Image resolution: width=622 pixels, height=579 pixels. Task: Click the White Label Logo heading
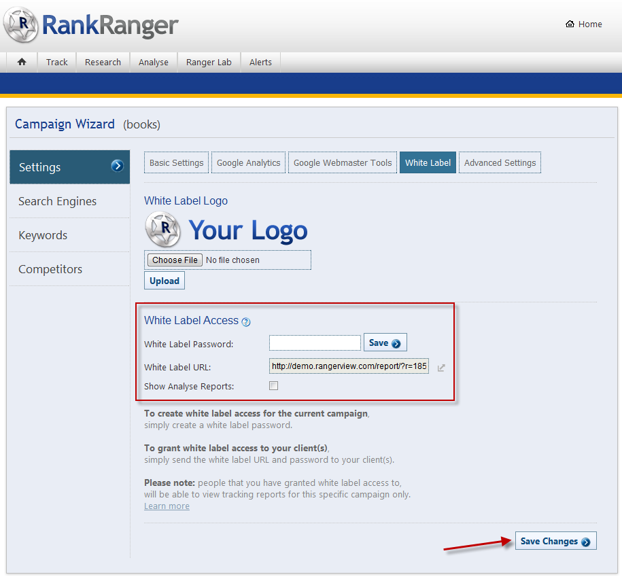pos(186,201)
